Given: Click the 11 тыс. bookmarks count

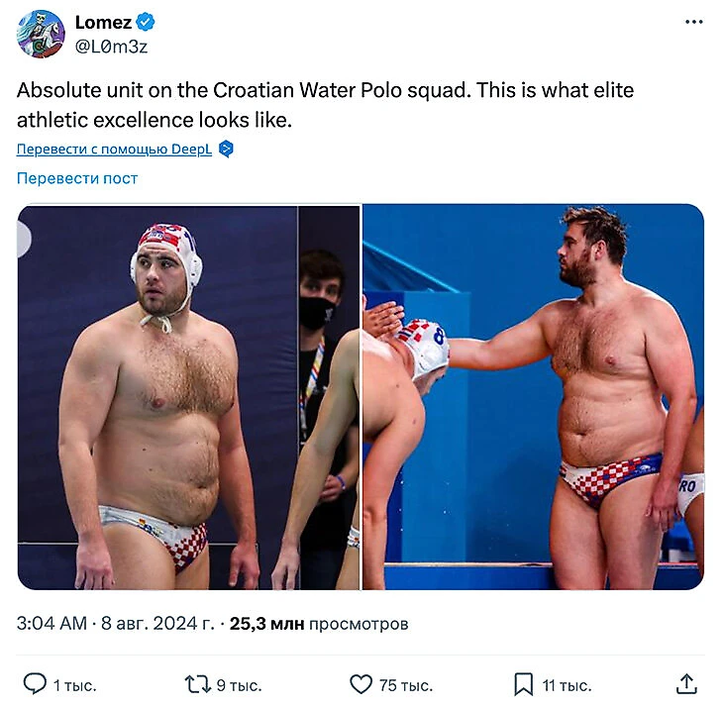Looking at the screenshot, I should pos(567,685).
